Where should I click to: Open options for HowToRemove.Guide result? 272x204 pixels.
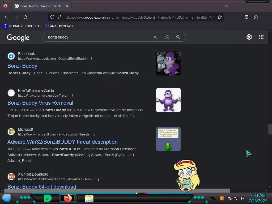pyautogui.click(x=73, y=96)
